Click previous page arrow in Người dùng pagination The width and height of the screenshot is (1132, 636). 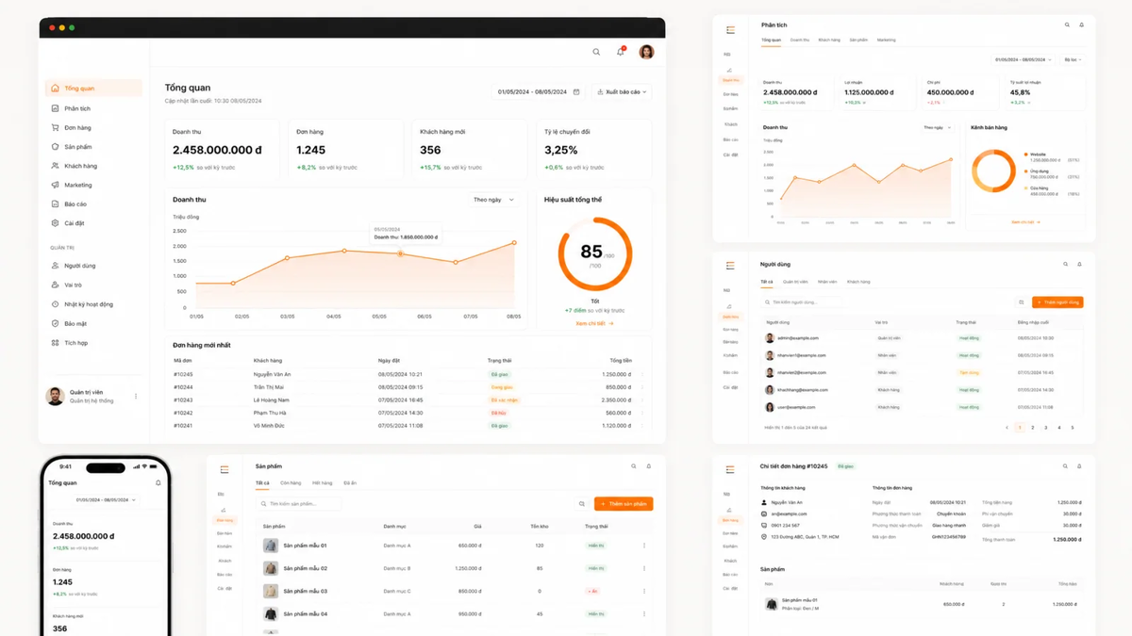[x=1007, y=428]
